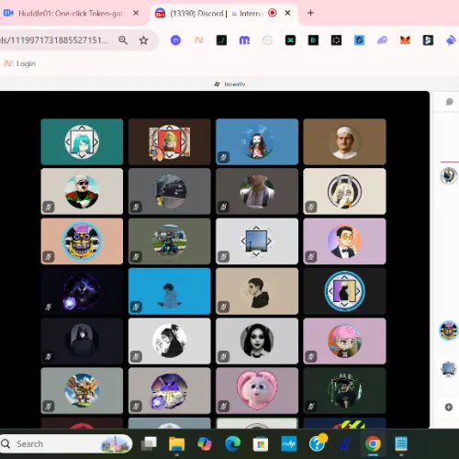
Task: Open a new browser tab
Action: [310, 13]
